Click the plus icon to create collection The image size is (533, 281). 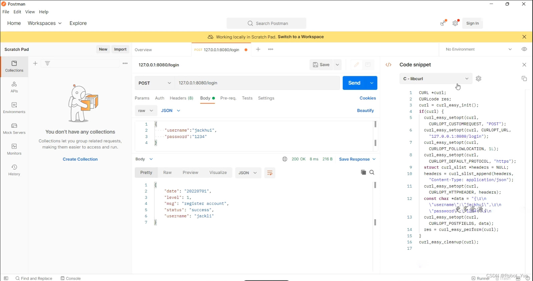click(x=35, y=63)
